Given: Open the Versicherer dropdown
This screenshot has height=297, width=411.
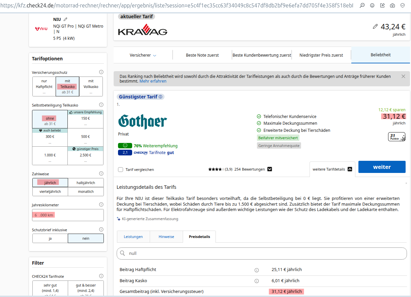Looking at the screenshot, I should [x=143, y=55].
